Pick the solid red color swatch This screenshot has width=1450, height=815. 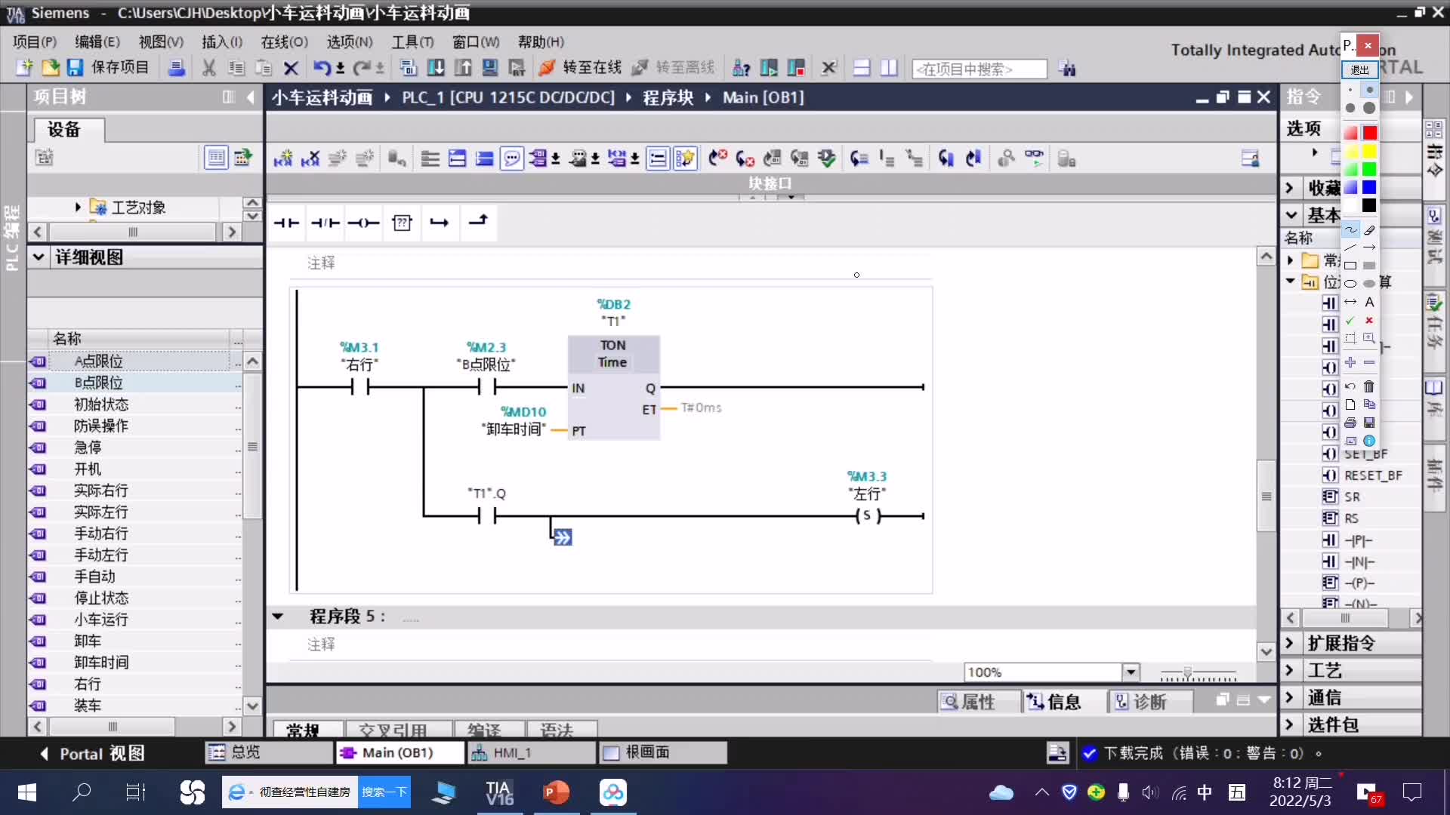click(x=1369, y=133)
